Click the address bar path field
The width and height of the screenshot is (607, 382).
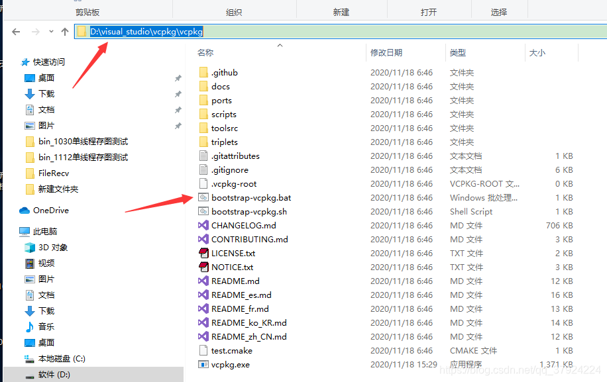[x=341, y=32]
